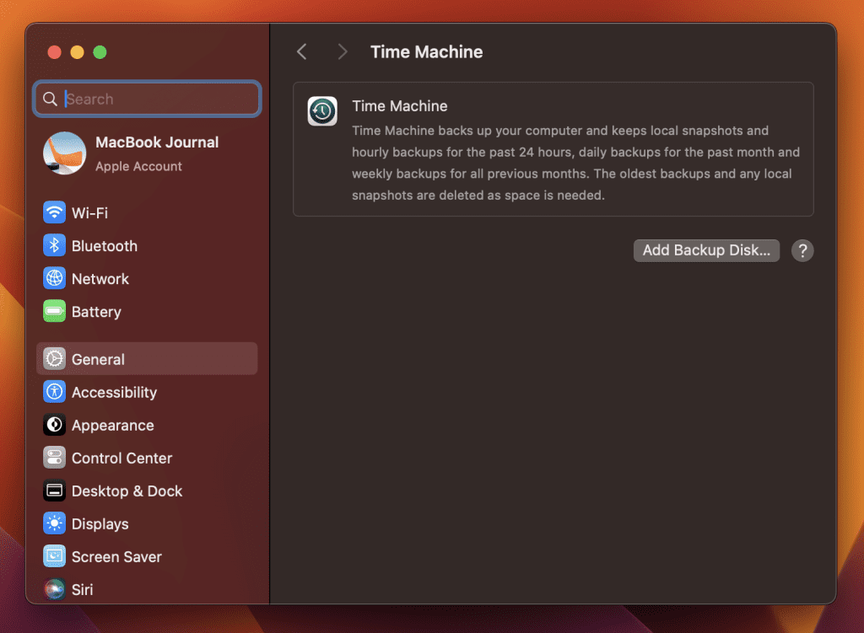This screenshot has height=633, width=864.
Task: Go forward with the right chevron
Action: [x=342, y=52]
